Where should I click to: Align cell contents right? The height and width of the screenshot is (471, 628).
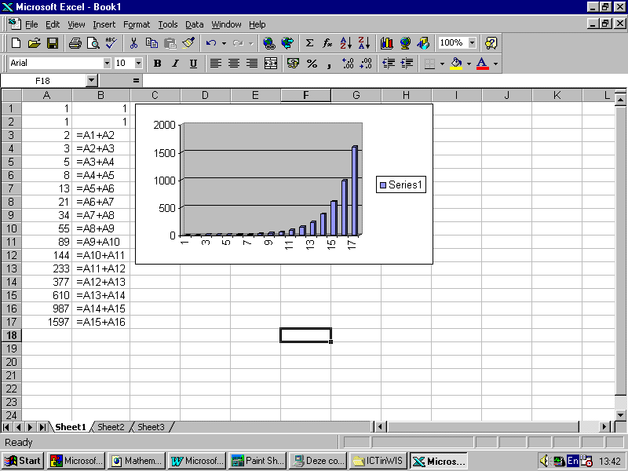tap(252, 64)
